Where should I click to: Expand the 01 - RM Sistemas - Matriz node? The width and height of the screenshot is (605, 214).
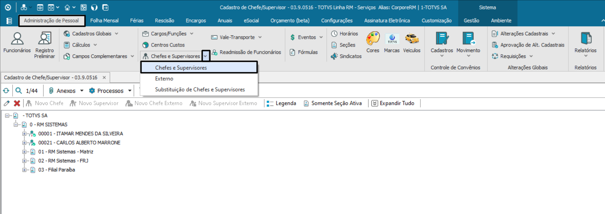[24, 152]
